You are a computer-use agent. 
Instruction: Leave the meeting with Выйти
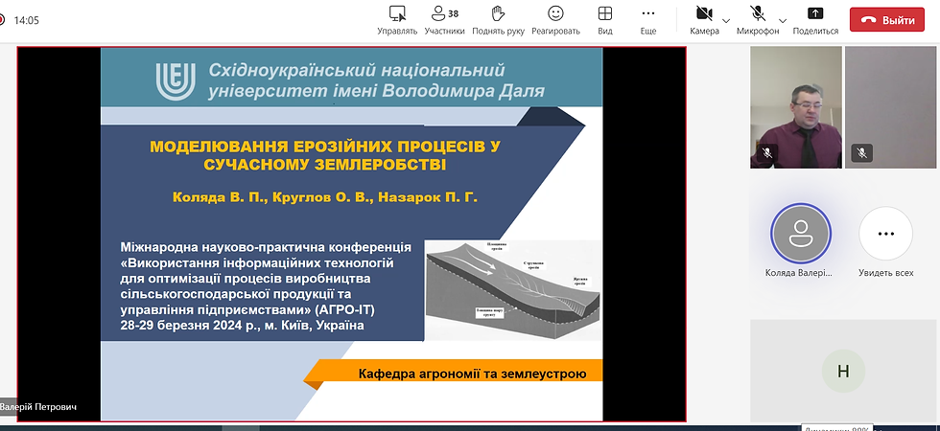point(886,20)
